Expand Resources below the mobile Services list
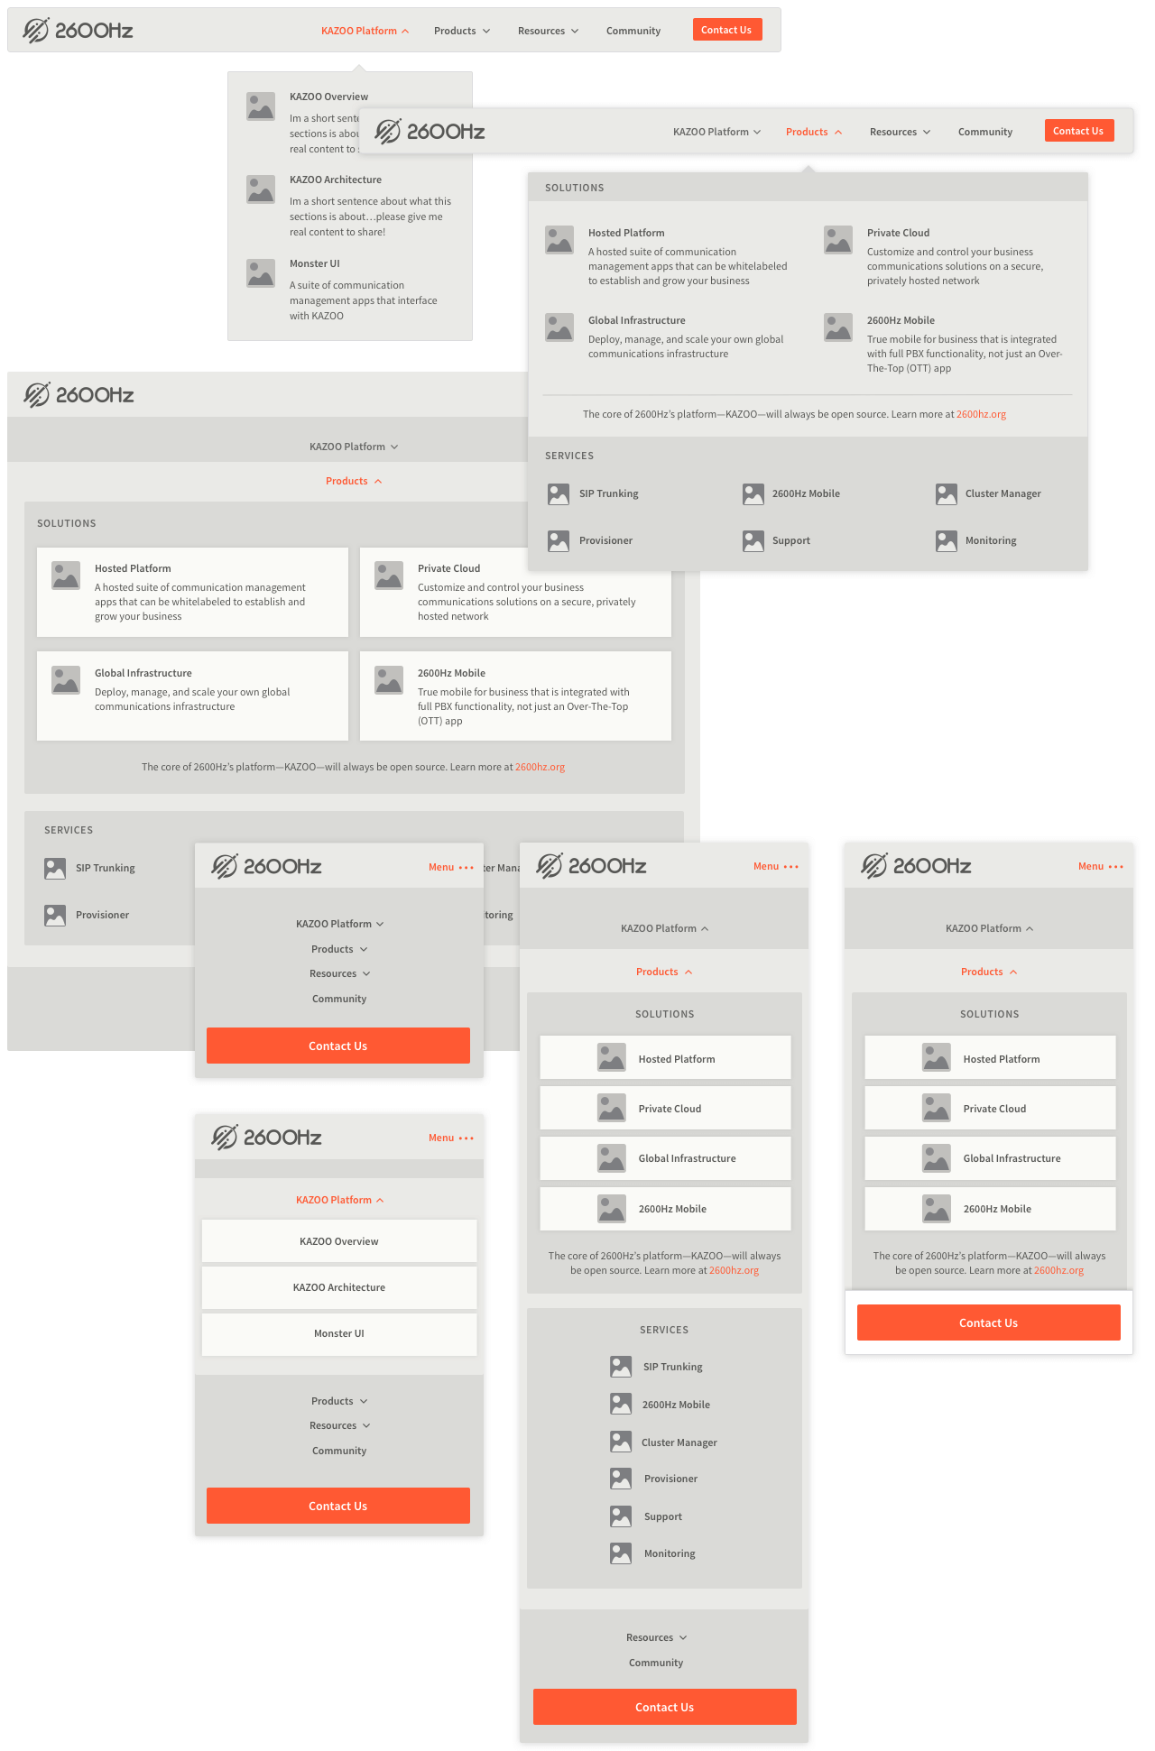The height and width of the screenshot is (1751, 1155). (656, 1637)
